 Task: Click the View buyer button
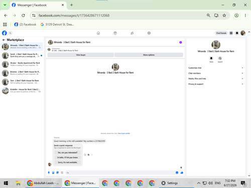[81, 55]
